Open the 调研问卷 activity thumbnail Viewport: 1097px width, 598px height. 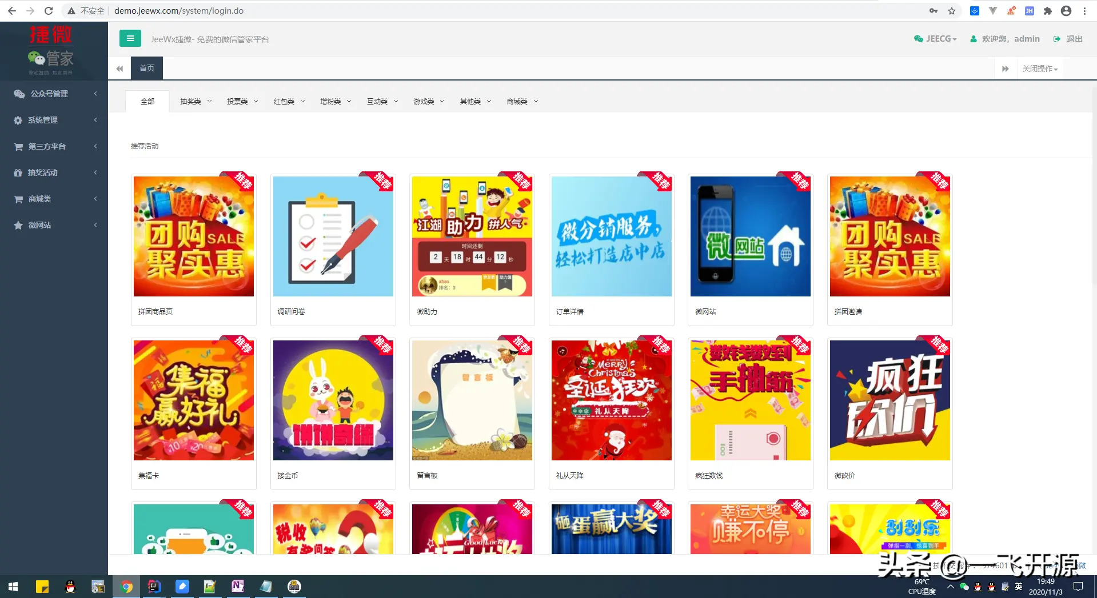(333, 236)
